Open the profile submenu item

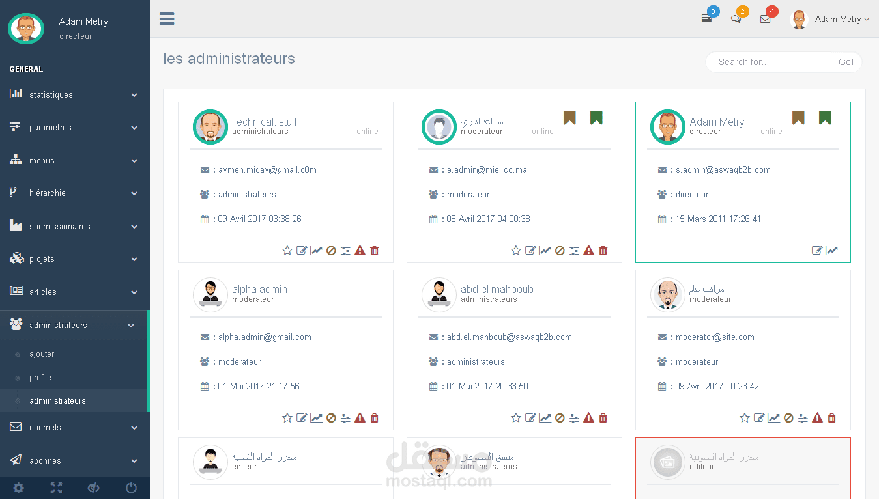pos(39,377)
